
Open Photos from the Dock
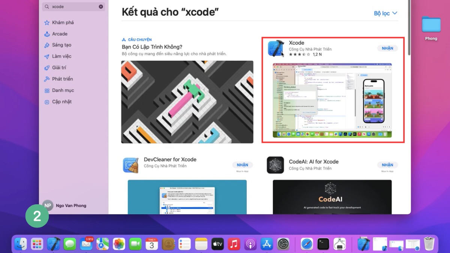click(x=119, y=244)
